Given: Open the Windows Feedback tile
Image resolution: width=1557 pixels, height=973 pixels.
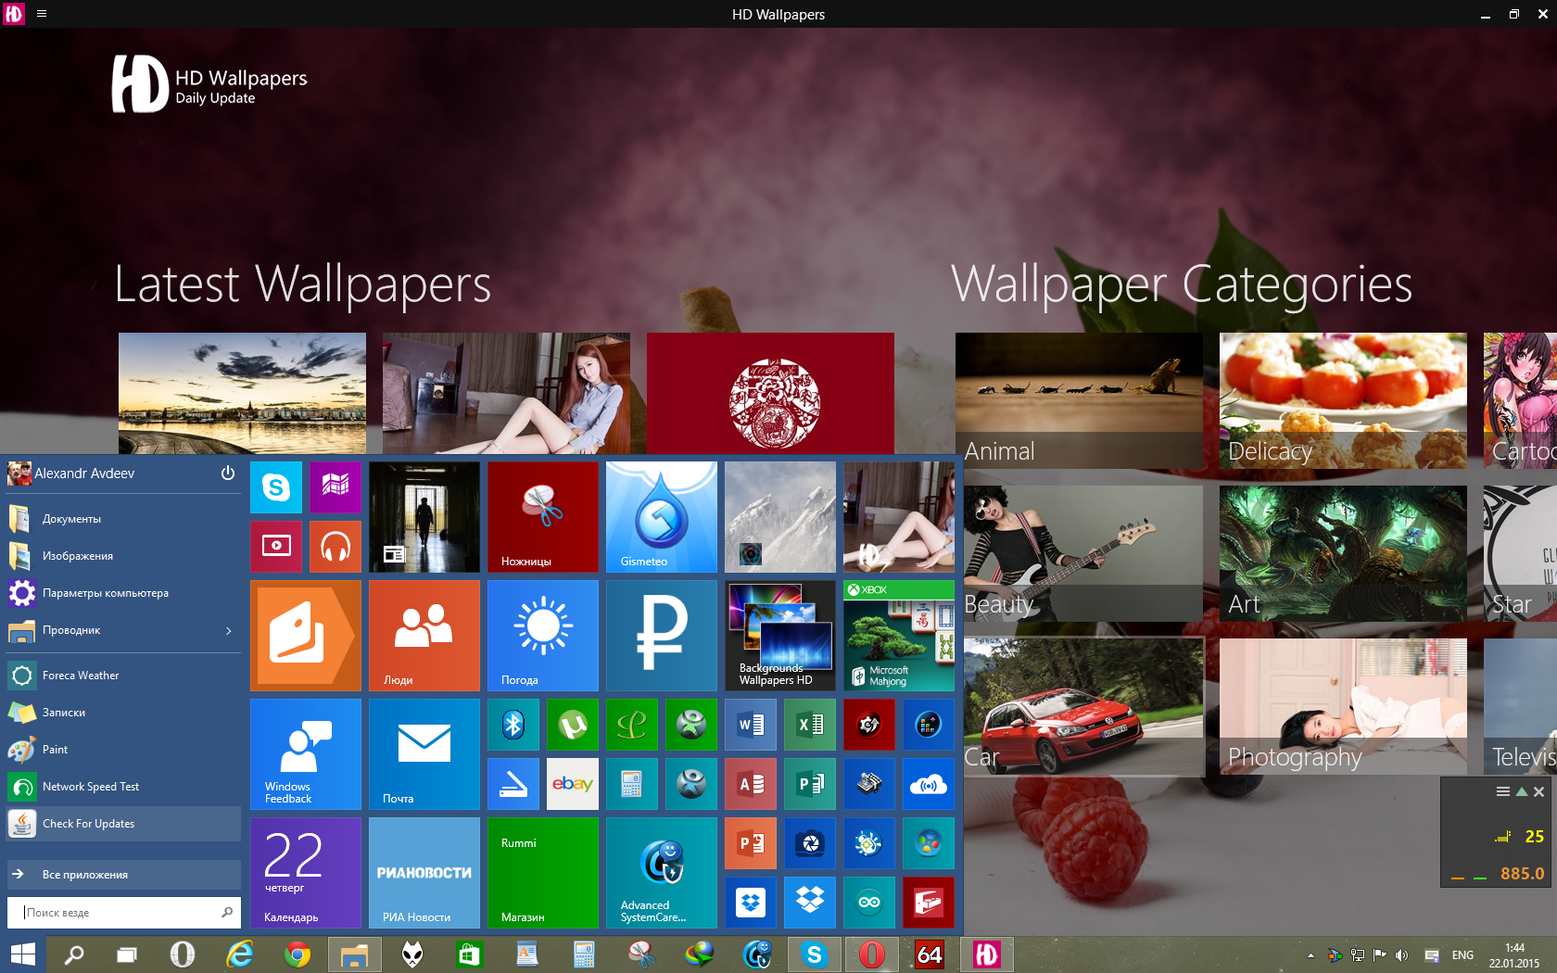Looking at the screenshot, I should point(306,754).
